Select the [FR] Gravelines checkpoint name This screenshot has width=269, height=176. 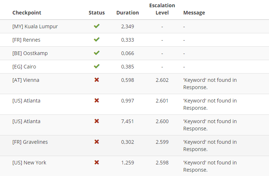[30, 142]
